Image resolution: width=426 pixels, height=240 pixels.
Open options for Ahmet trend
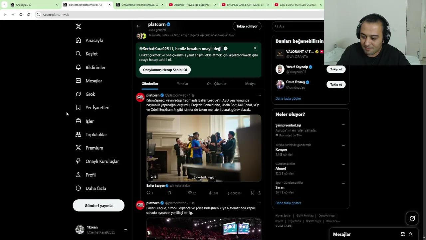tap(343, 164)
